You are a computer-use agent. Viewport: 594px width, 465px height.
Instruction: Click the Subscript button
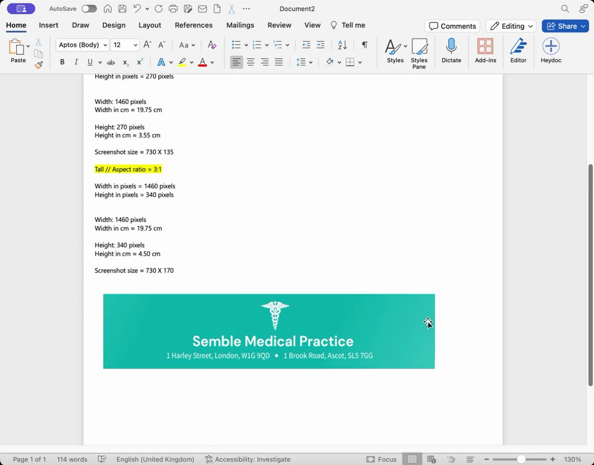pos(126,62)
